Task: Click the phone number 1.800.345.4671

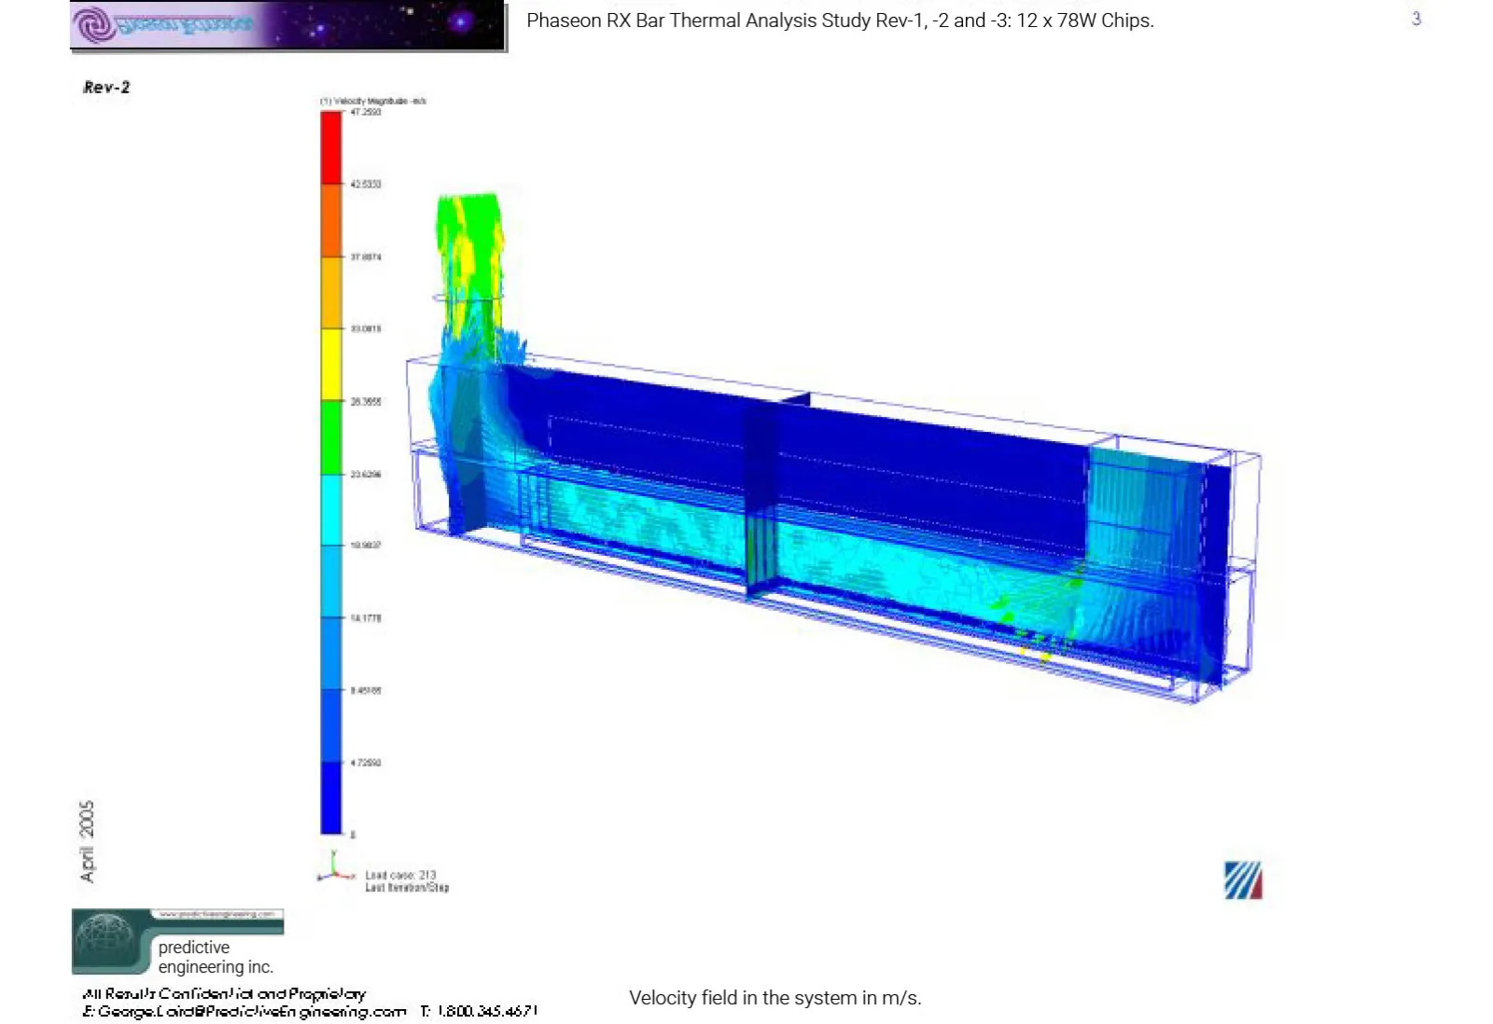Action: point(487,1012)
